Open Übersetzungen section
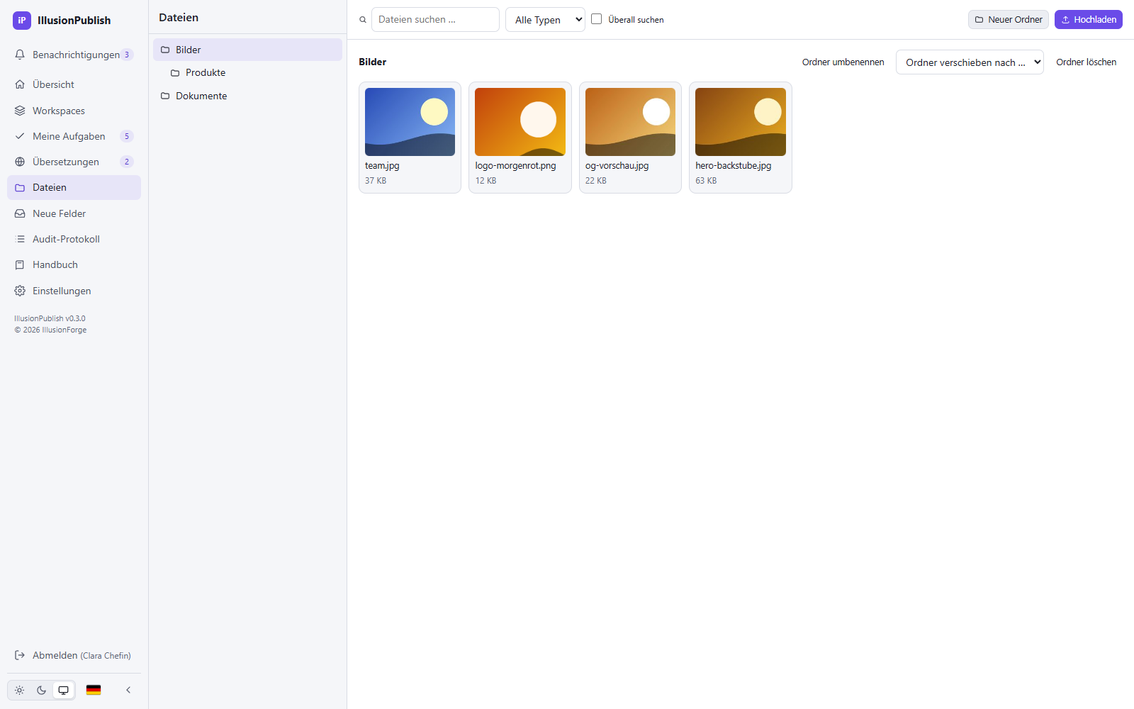This screenshot has height=709, width=1134. [74, 162]
